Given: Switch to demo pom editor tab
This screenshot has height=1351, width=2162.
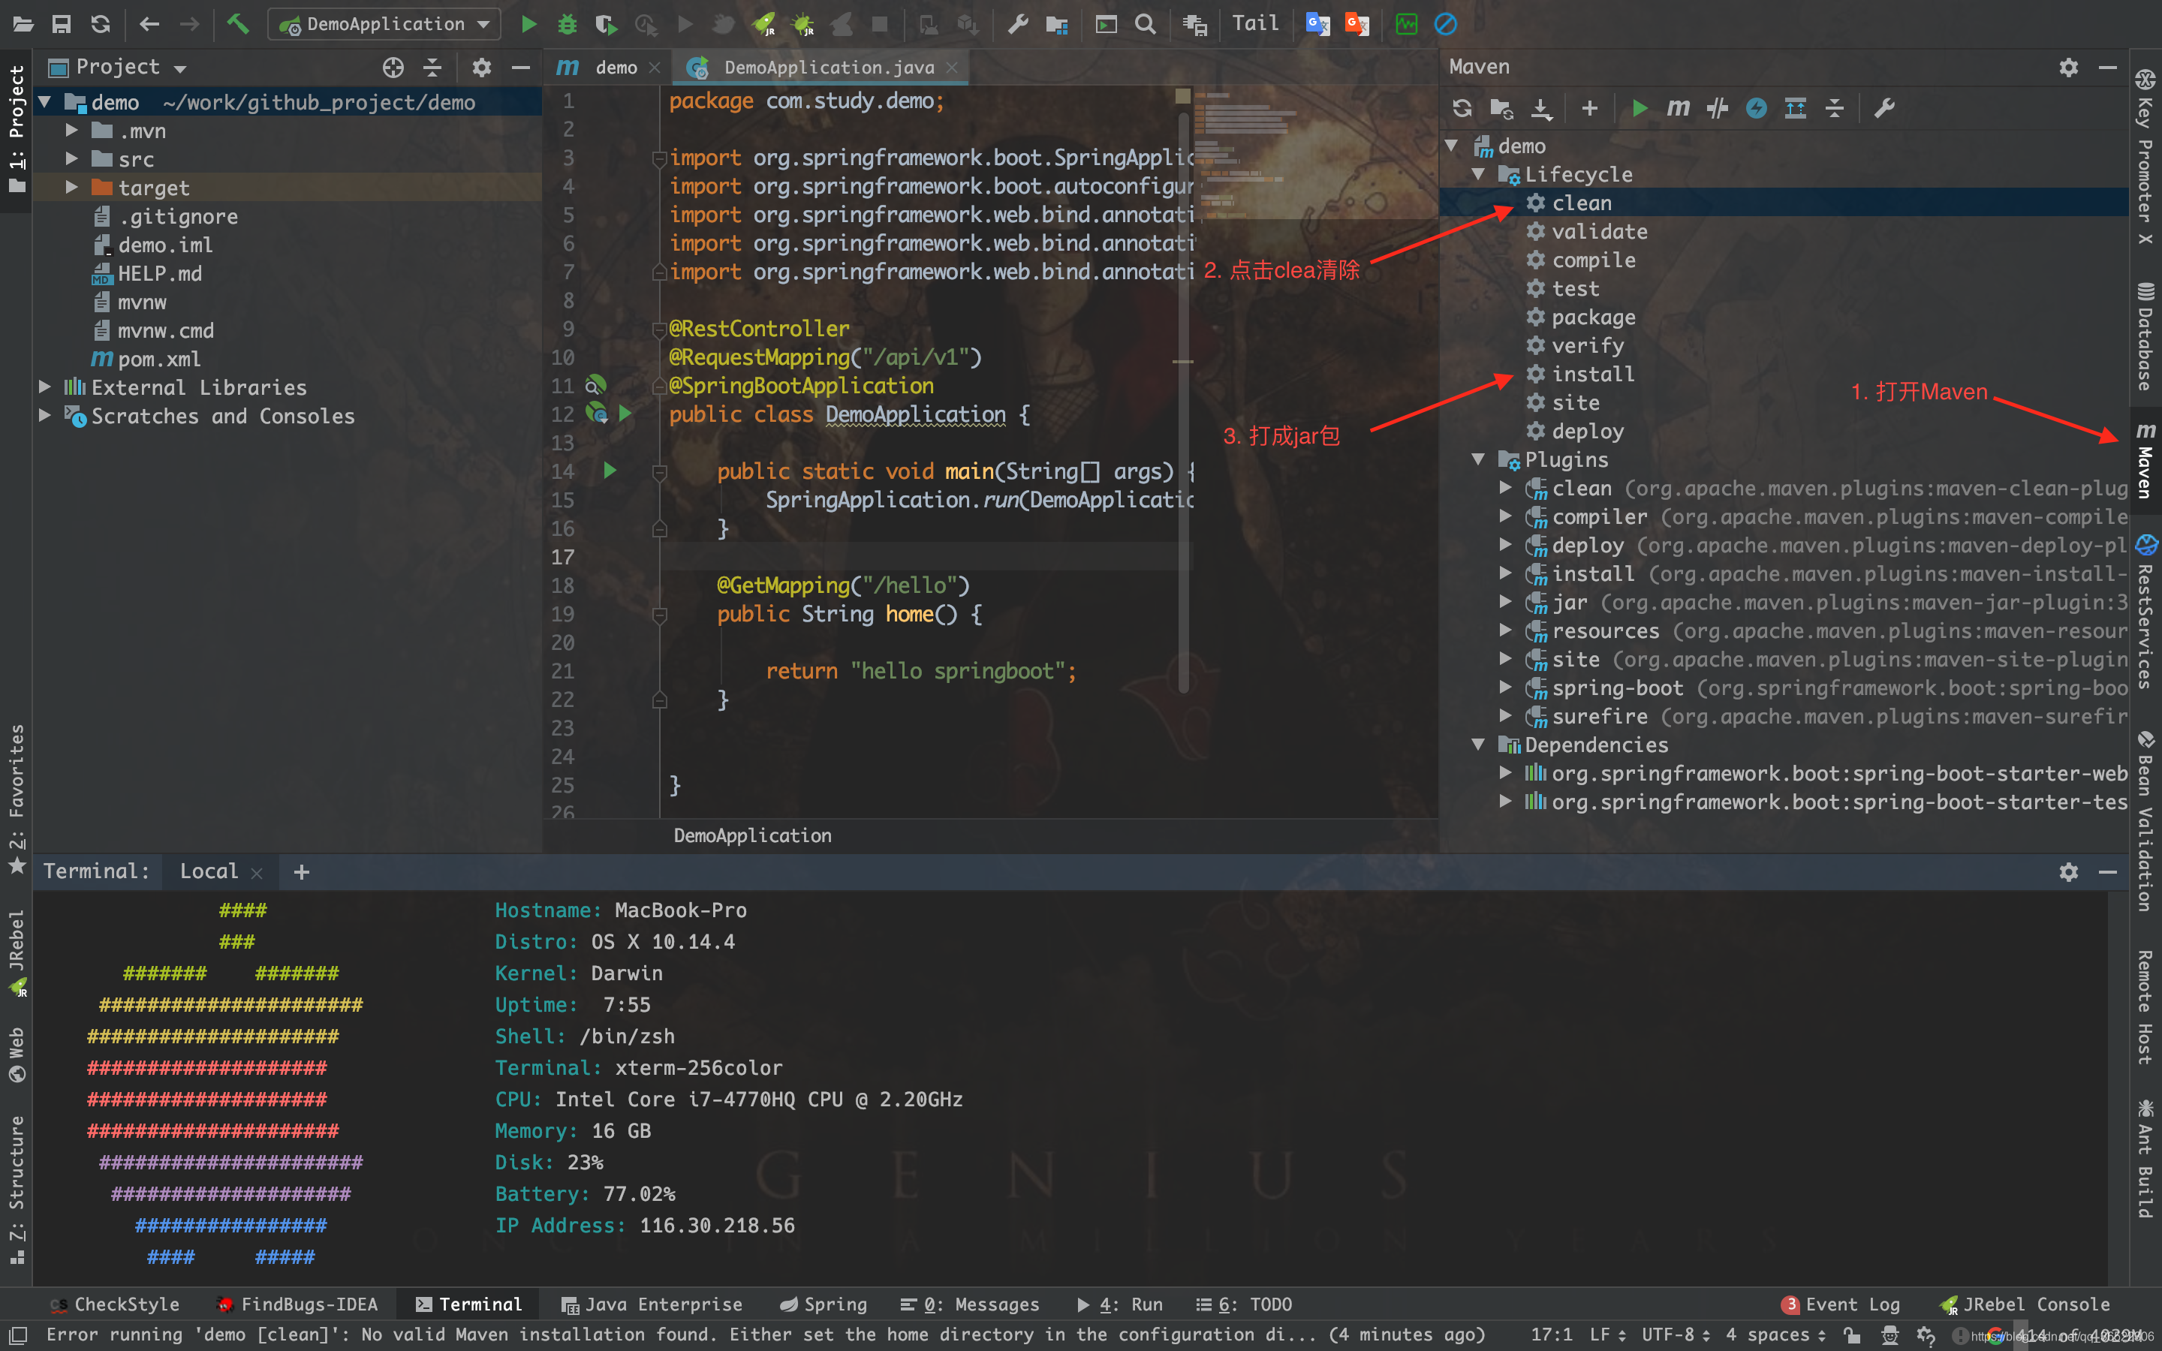Looking at the screenshot, I should click(615, 67).
